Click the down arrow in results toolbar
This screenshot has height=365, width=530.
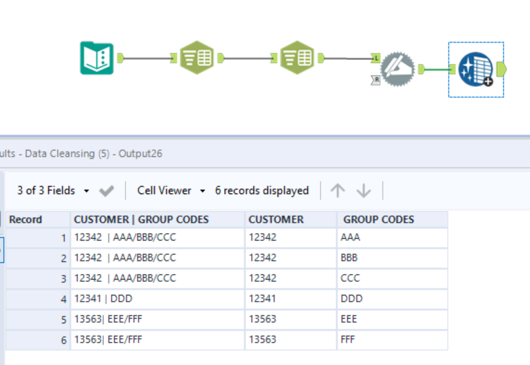click(x=363, y=191)
